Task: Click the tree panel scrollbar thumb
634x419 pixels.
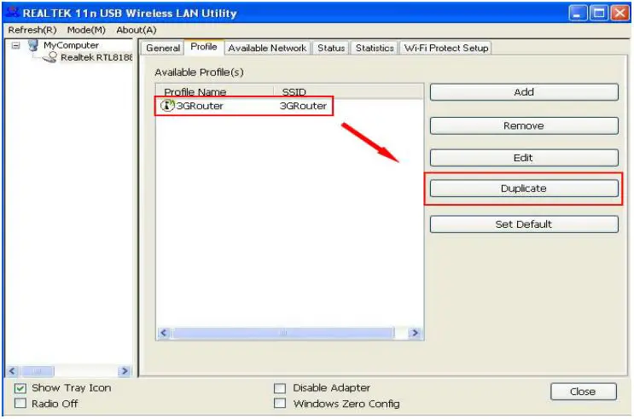Action: 37,370
